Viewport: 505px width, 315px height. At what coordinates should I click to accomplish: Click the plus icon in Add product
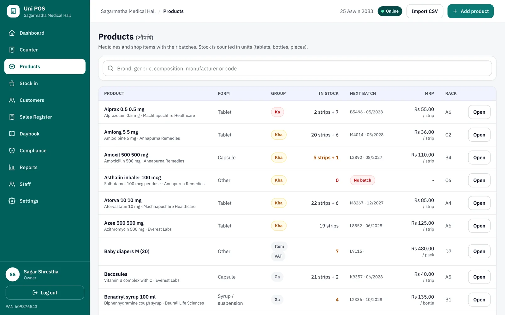[455, 11]
